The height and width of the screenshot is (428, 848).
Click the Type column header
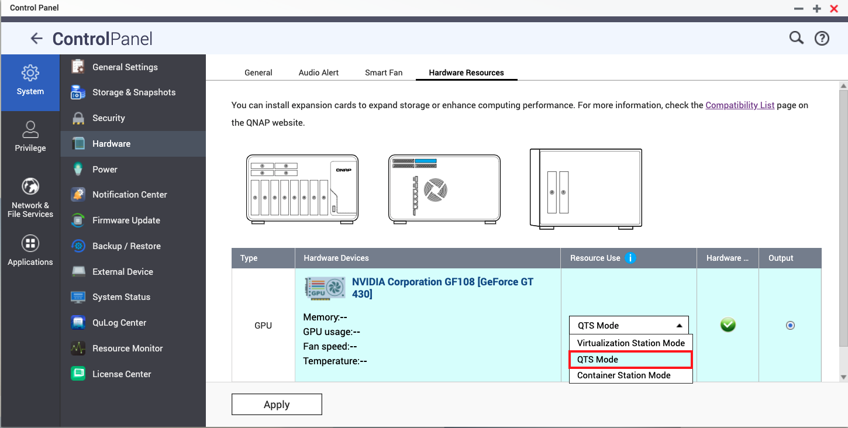[263, 258]
